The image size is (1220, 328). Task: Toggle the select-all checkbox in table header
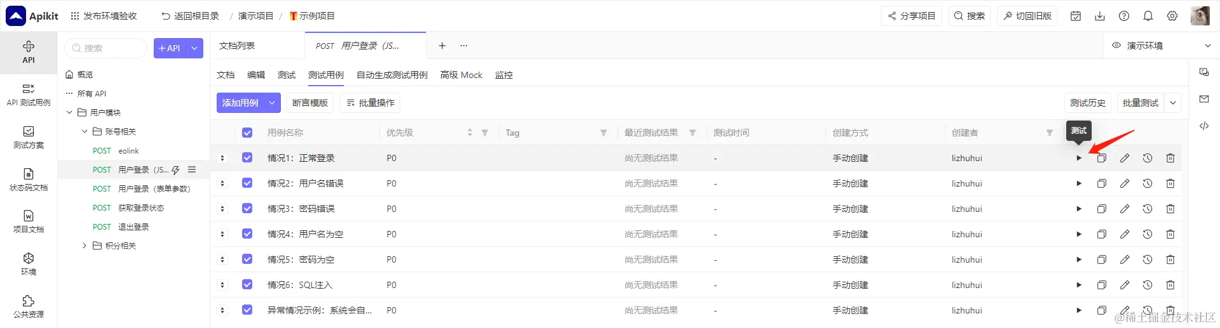pos(247,133)
